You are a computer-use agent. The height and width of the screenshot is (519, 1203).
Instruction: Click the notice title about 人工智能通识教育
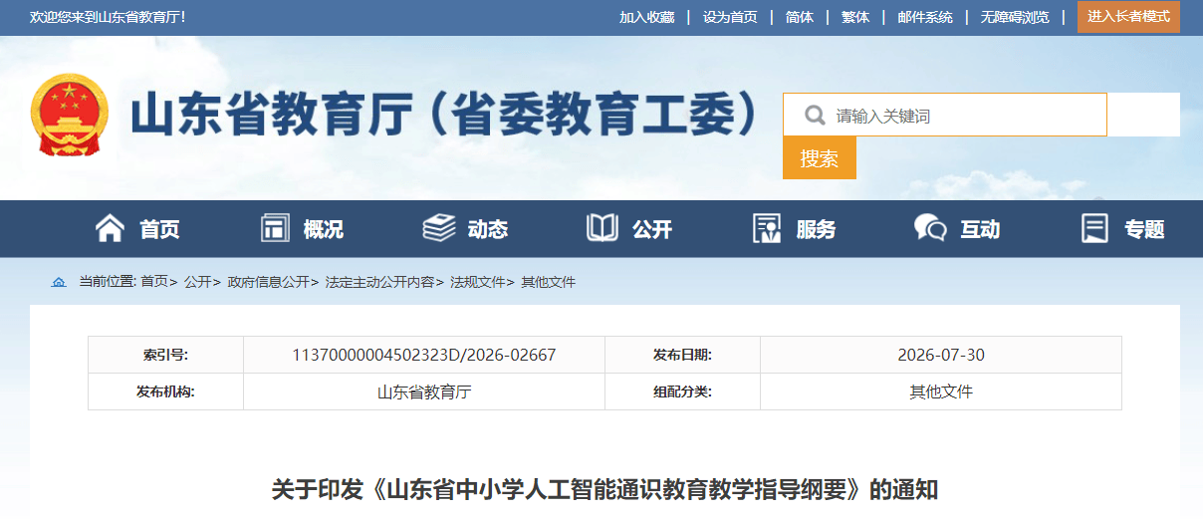[x=604, y=490]
